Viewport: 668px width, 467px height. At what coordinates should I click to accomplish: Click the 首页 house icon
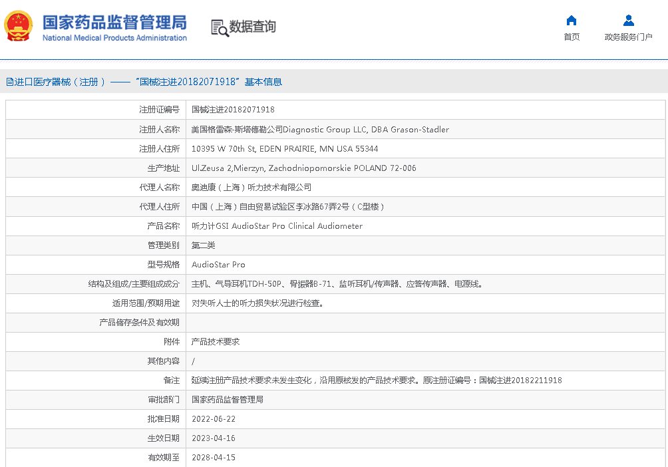point(571,21)
